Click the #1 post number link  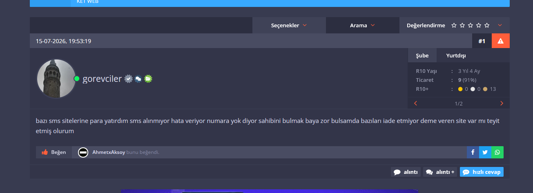click(482, 41)
